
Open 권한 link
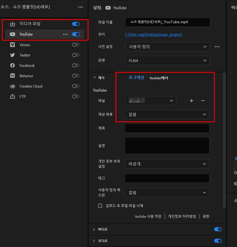point(206,216)
